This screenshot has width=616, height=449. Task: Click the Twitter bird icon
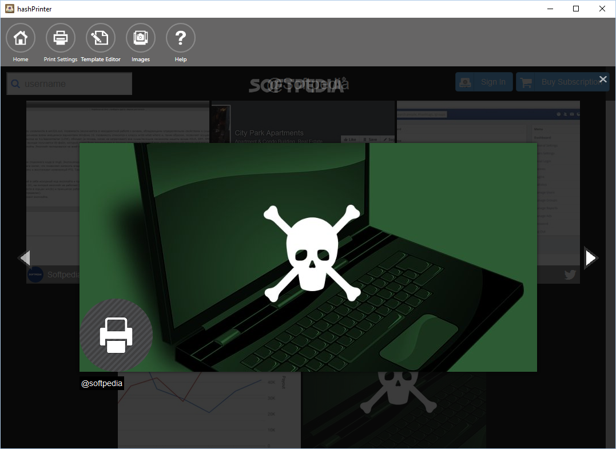tap(570, 274)
